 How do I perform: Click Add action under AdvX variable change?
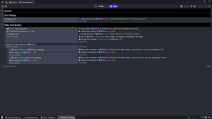click(83, 42)
